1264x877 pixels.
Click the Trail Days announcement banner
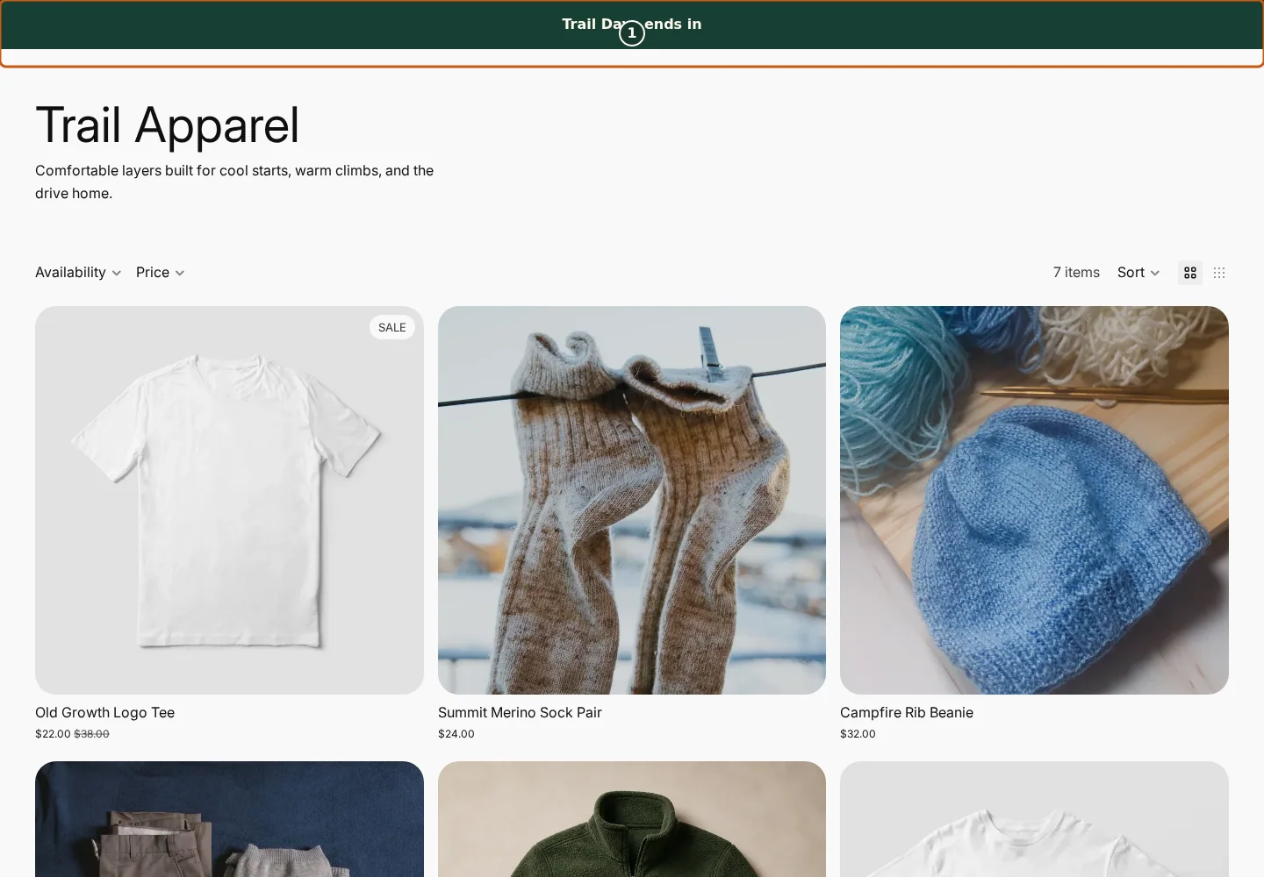[x=632, y=25]
